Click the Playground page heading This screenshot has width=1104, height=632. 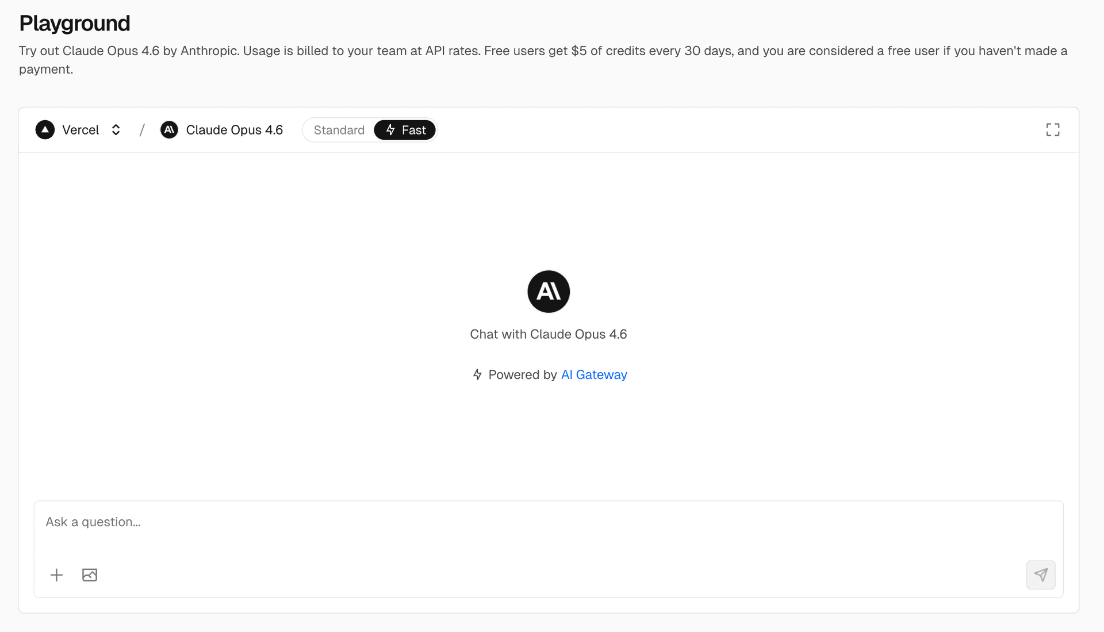(x=75, y=24)
